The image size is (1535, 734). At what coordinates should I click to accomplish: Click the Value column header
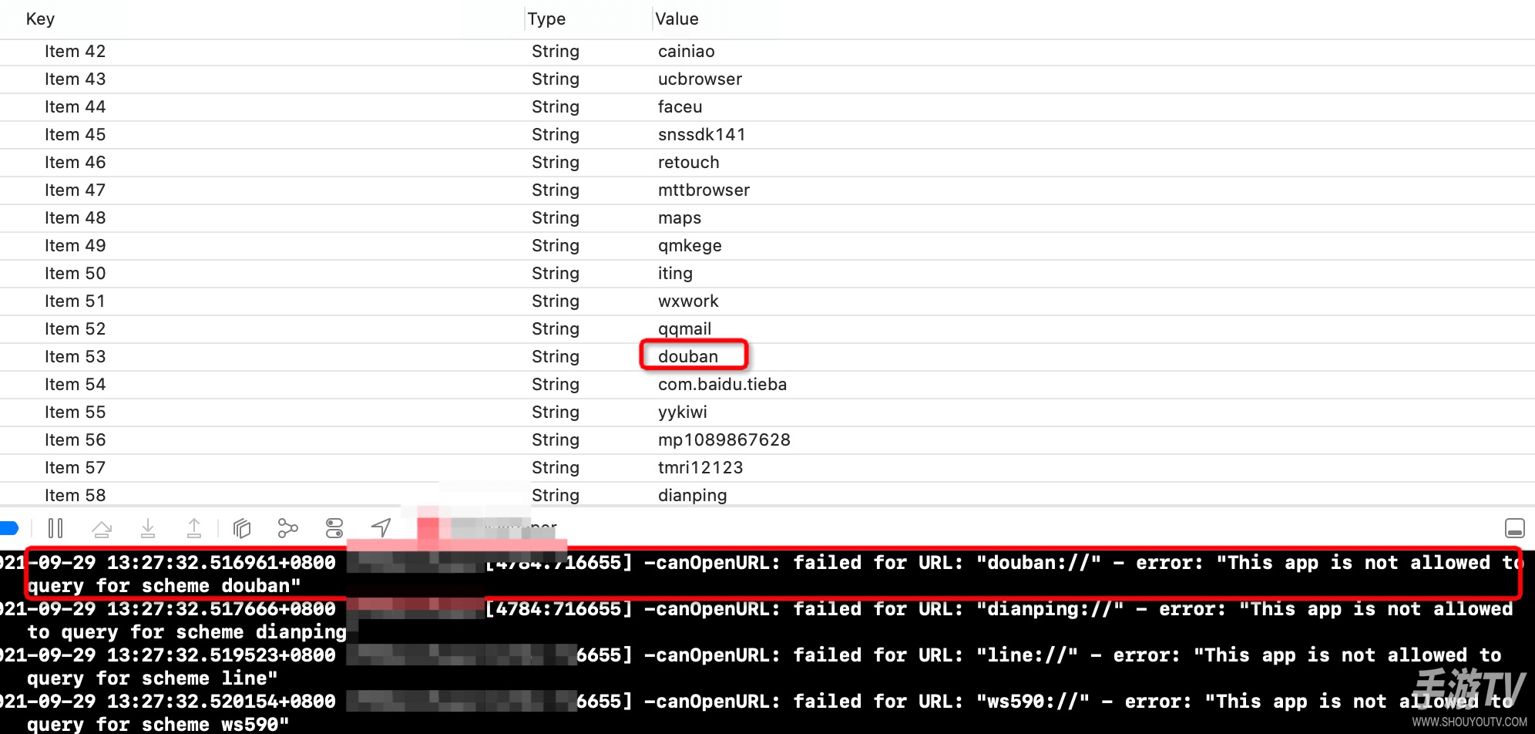677,19
